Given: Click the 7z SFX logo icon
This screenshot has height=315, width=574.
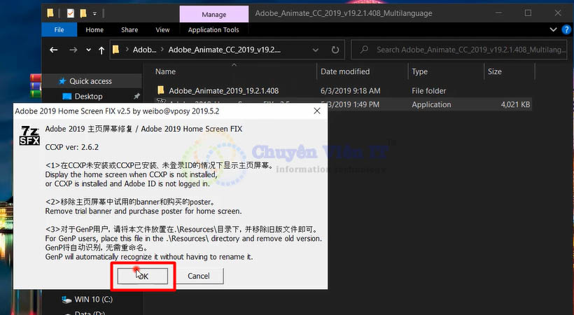Looking at the screenshot, I should point(29,133).
